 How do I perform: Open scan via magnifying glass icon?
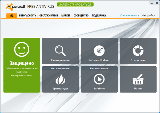click(x=60, y=51)
